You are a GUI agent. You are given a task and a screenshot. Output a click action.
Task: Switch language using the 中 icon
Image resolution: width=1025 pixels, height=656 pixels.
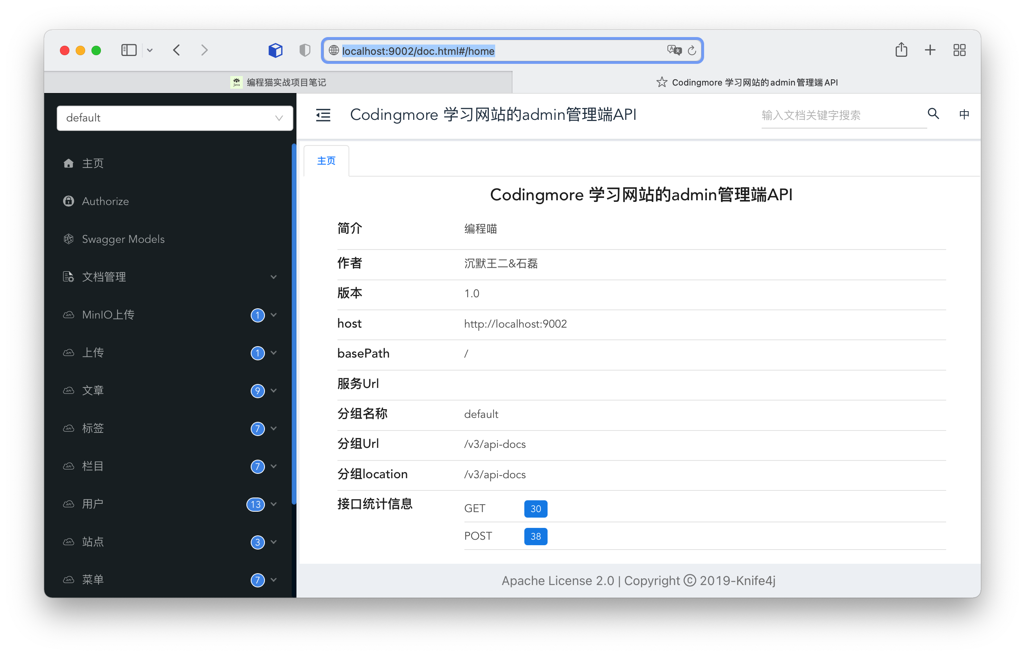click(964, 114)
